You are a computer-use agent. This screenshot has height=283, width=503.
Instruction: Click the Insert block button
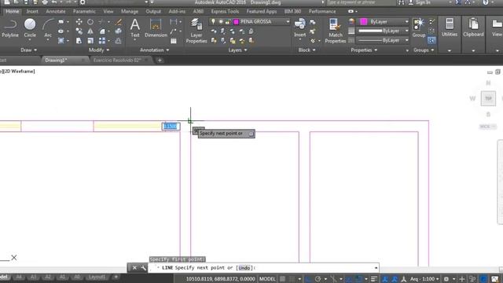(300, 28)
